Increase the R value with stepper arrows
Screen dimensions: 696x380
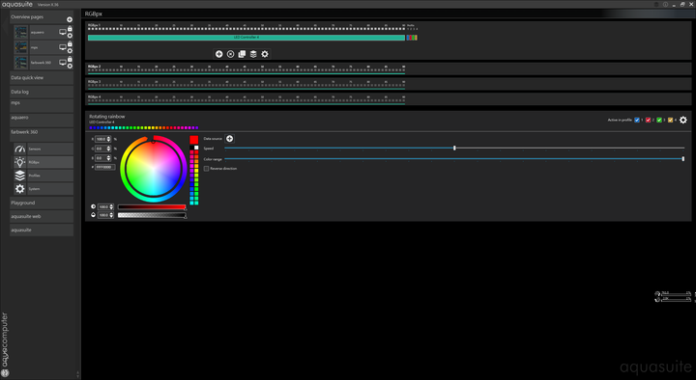coord(109,139)
